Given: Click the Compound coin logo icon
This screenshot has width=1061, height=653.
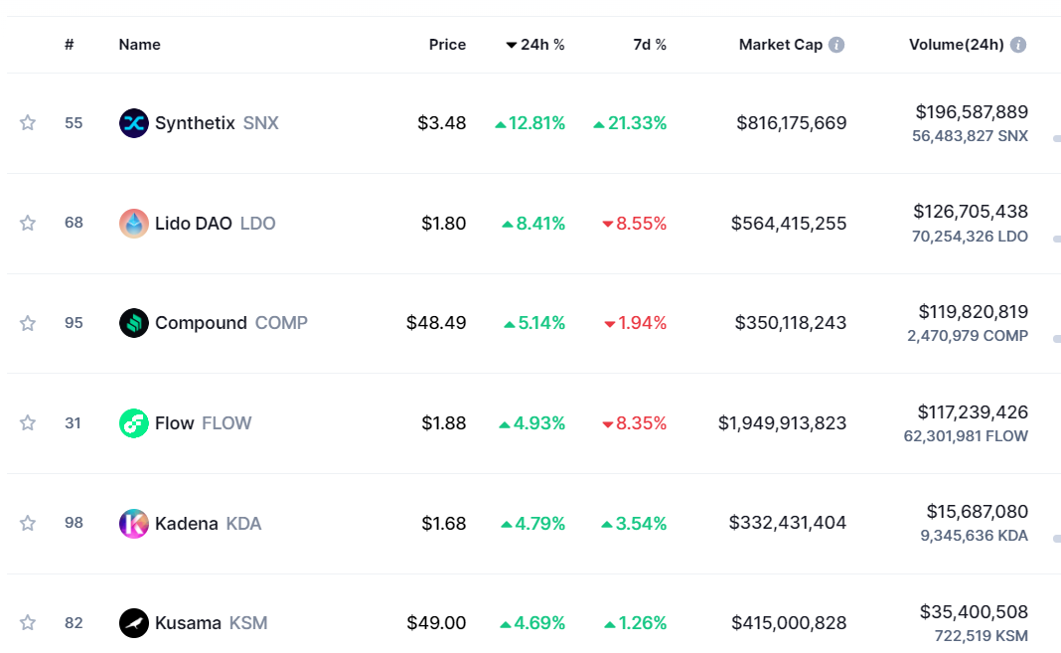Looking at the screenshot, I should click(133, 323).
